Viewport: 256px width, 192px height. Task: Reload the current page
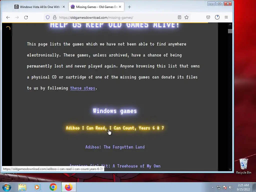point(26,17)
